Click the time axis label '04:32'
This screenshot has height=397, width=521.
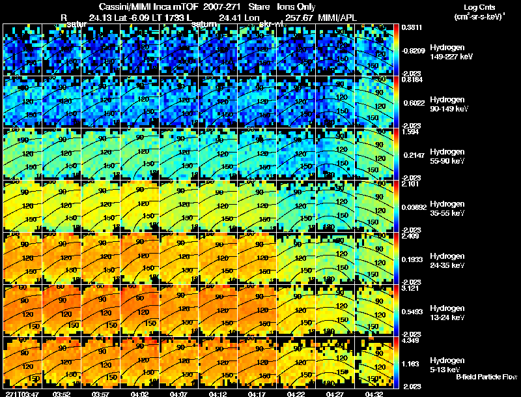point(374,394)
